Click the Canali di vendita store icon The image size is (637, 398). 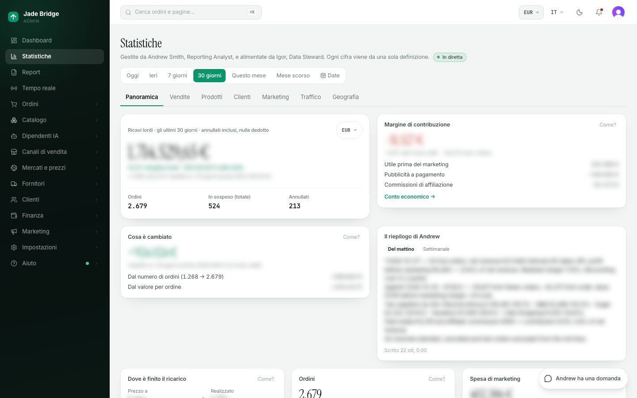click(14, 152)
